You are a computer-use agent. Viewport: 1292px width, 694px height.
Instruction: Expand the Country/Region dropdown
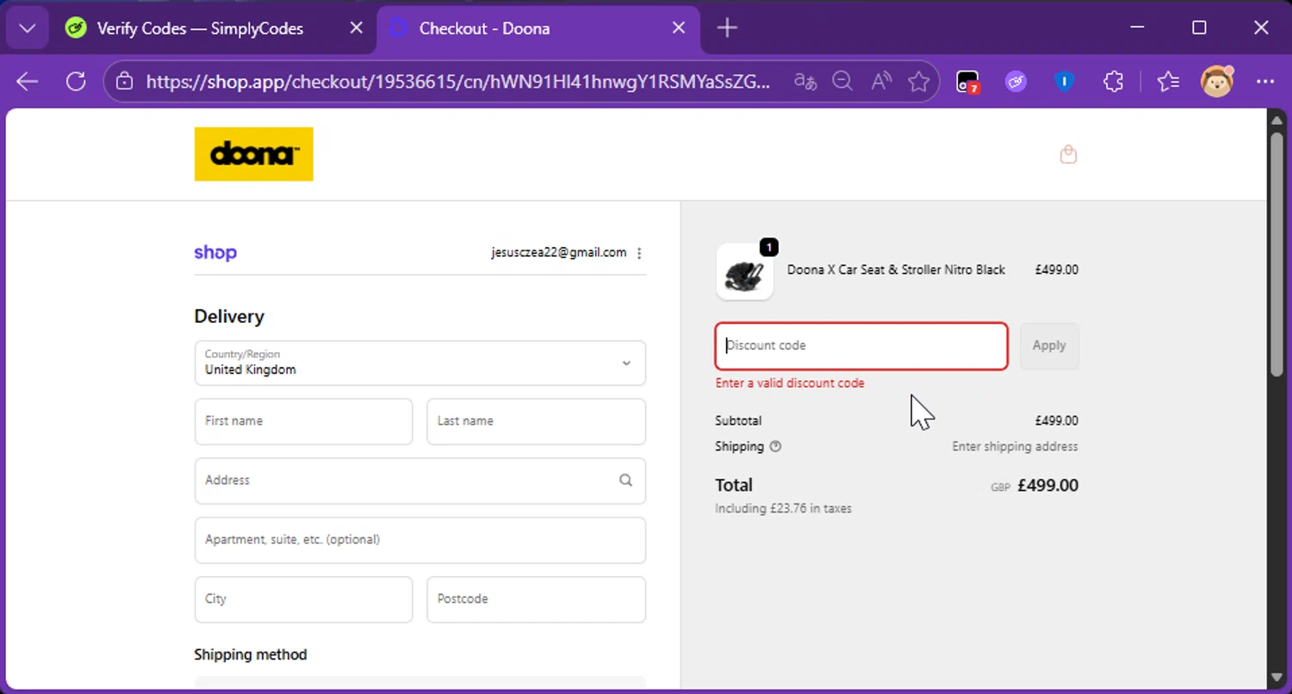pyautogui.click(x=420, y=362)
